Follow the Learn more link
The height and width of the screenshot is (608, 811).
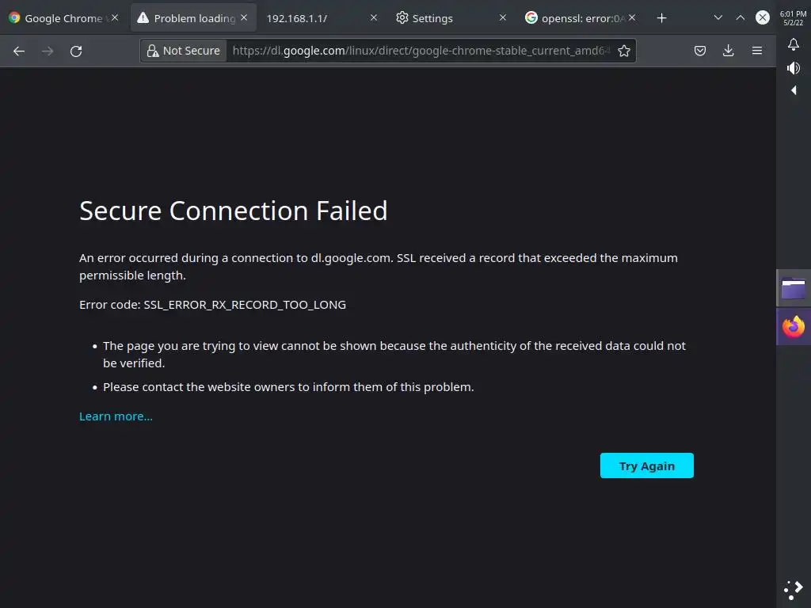point(116,416)
